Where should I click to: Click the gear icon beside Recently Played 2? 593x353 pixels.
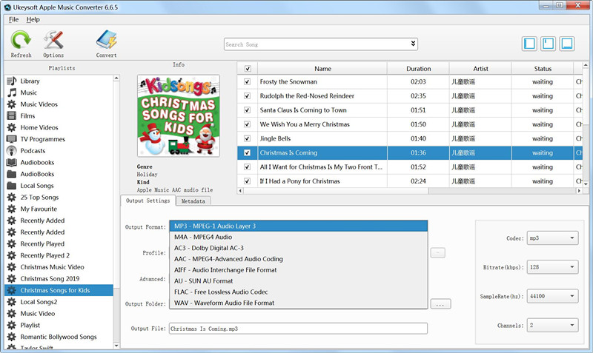[x=12, y=255]
